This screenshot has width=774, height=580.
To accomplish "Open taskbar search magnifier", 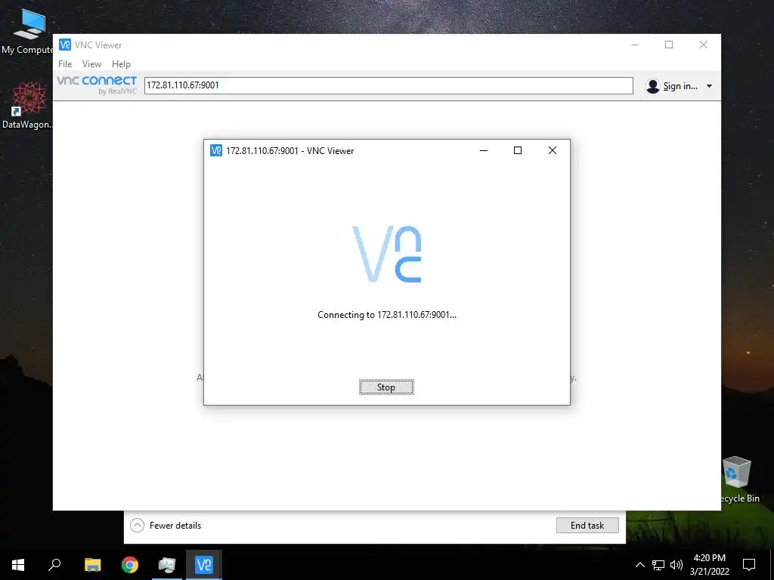I will pos(54,565).
